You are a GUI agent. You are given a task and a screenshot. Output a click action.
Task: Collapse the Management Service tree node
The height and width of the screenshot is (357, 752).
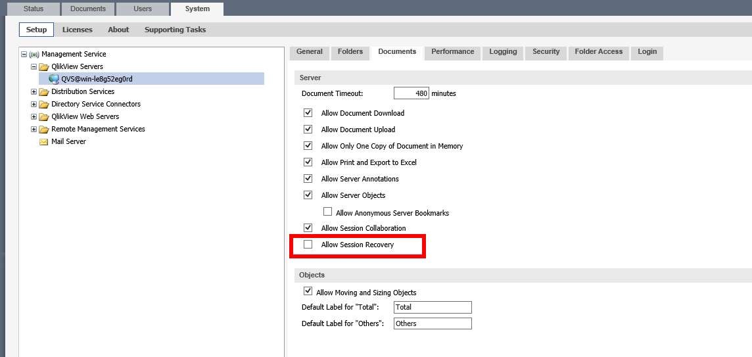[x=24, y=54]
